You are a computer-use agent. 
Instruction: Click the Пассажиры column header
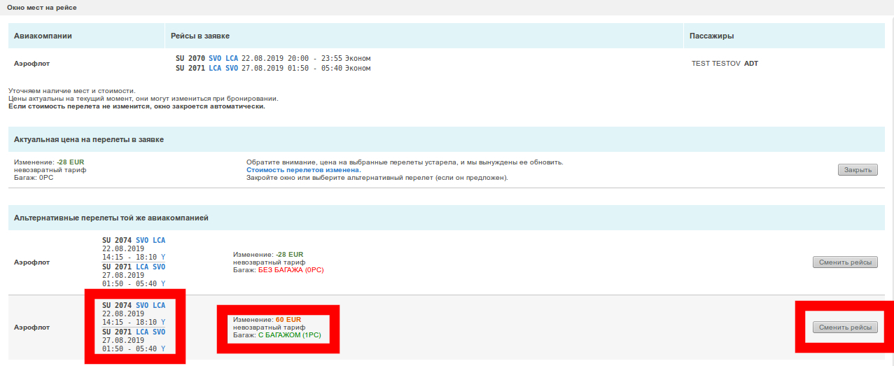coord(711,36)
